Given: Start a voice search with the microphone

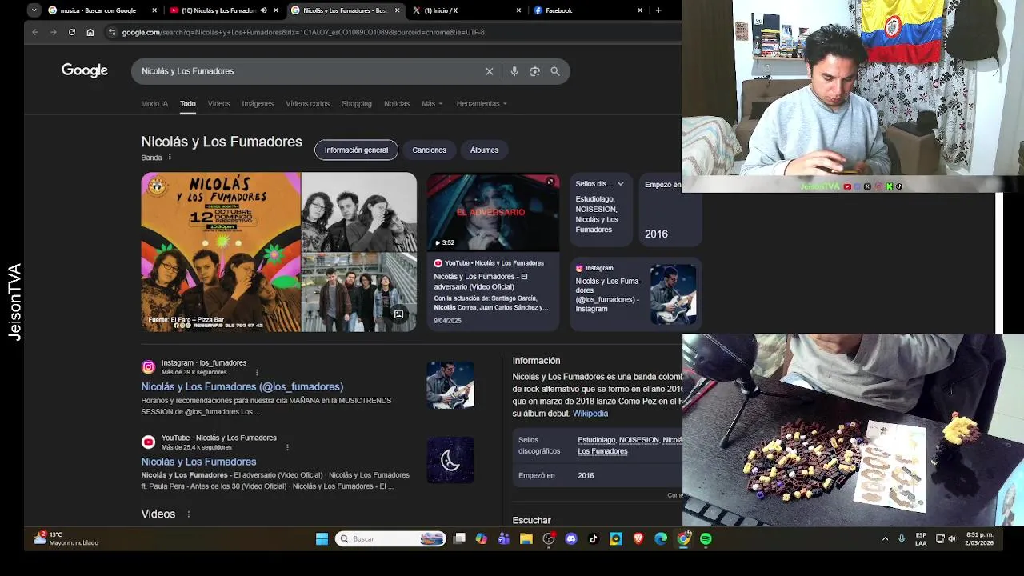Looking at the screenshot, I should [x=514, y=71].
